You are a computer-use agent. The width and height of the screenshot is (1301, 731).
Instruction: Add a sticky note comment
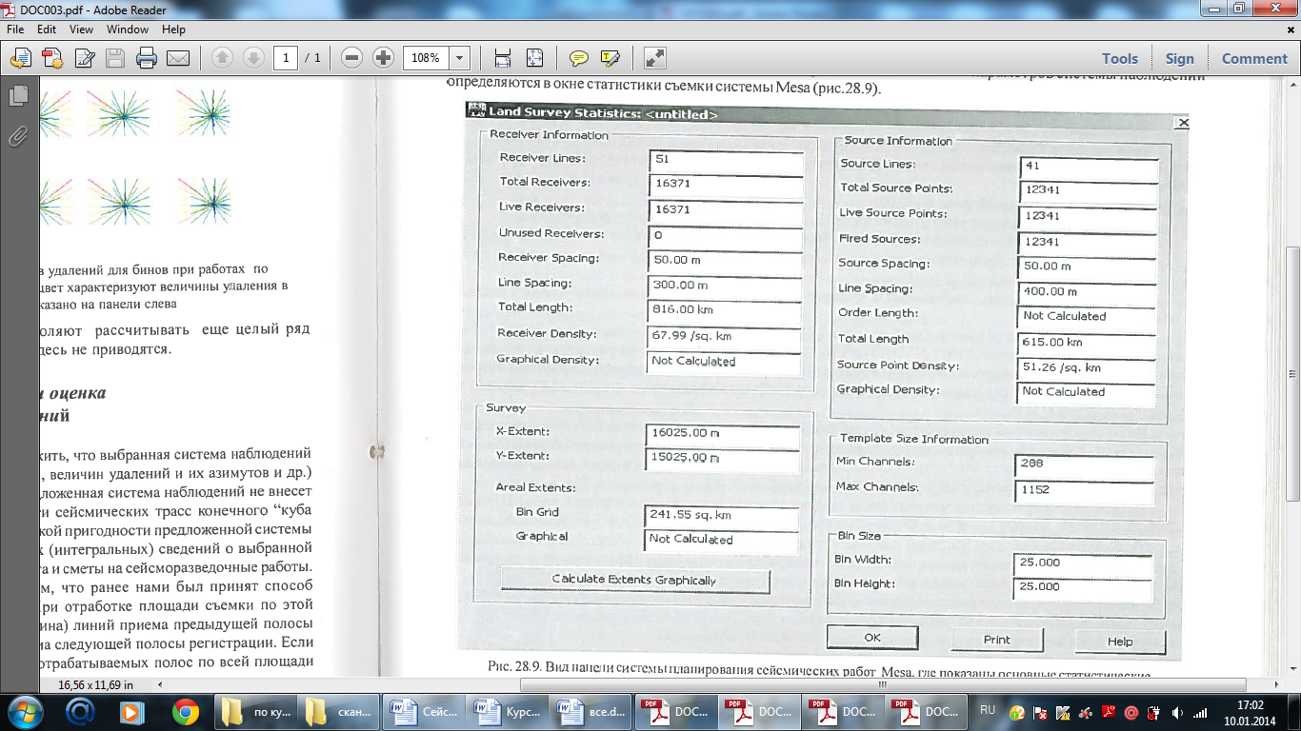pyautogui.click(x=578, y=58)
